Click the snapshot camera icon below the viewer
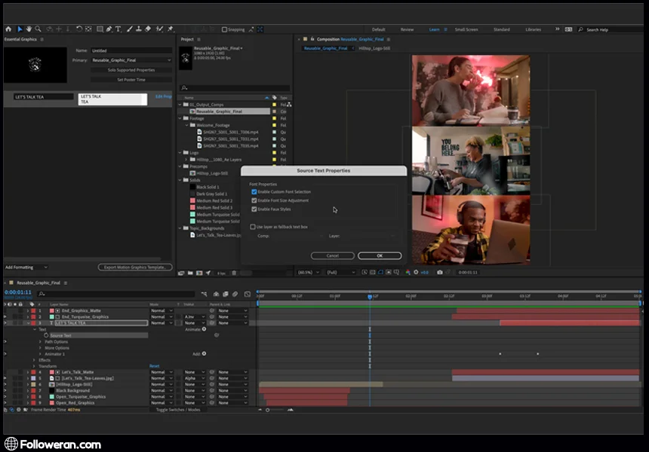Viewport: 649px width, 452px height. click(x=440, y=272)
